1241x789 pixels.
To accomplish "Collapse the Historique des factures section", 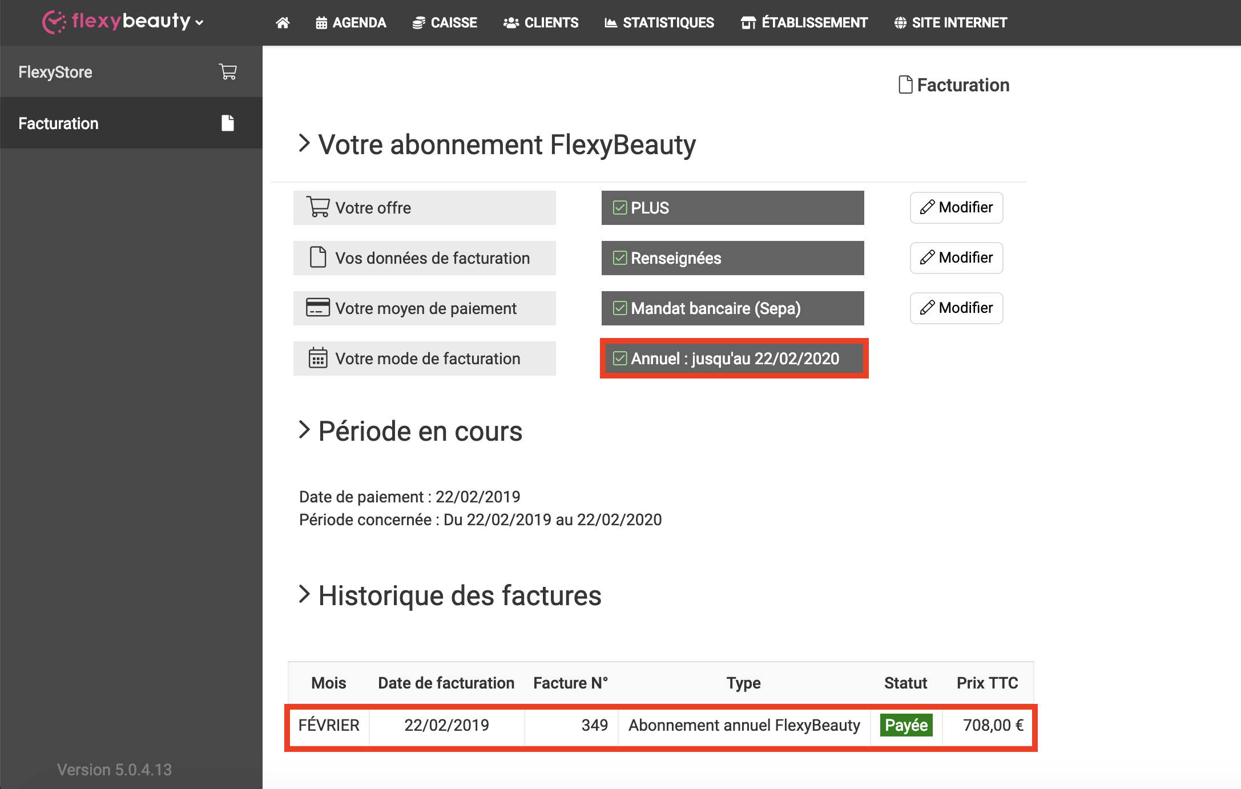I will pyautogui.click(x=304, y=594).
